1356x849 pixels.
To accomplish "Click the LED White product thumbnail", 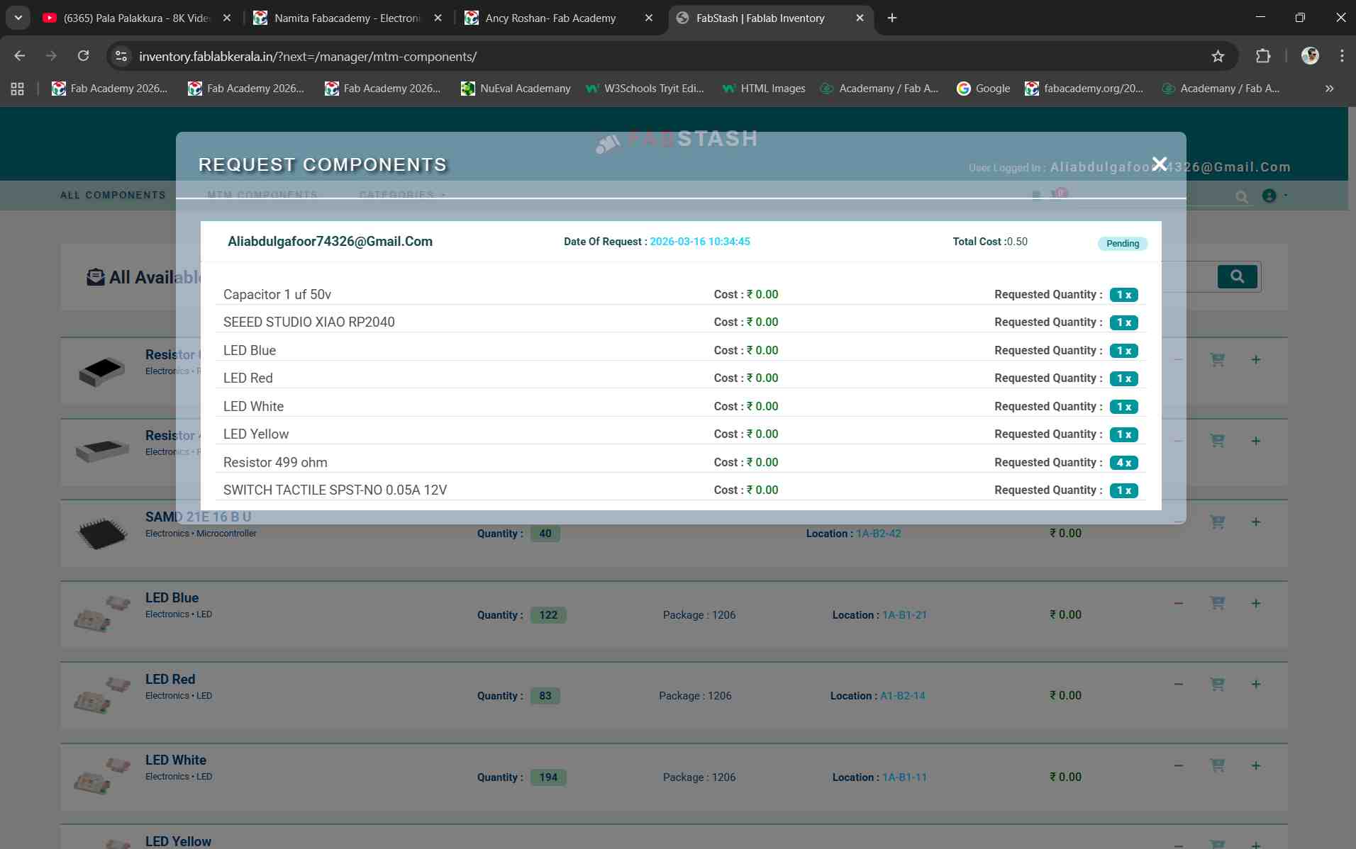I will [x=103, y=776].
